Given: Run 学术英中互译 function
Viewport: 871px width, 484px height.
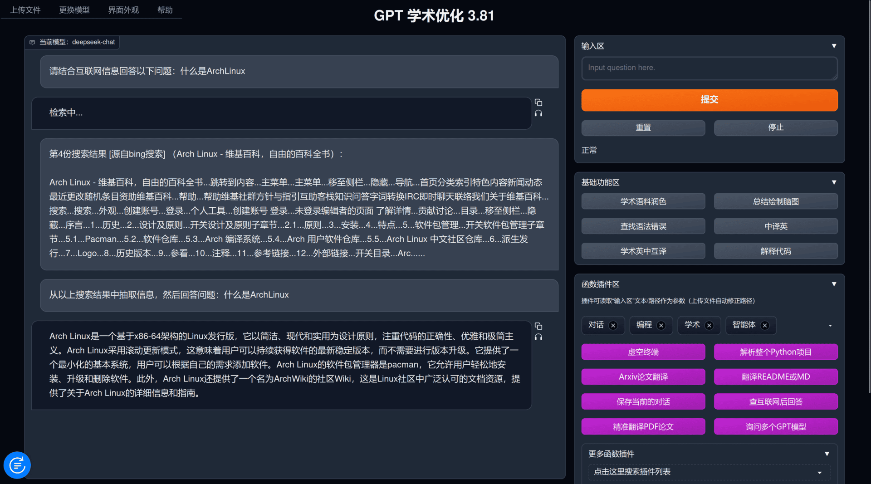Looking at the screenshot, I should [x=643, y=251].
